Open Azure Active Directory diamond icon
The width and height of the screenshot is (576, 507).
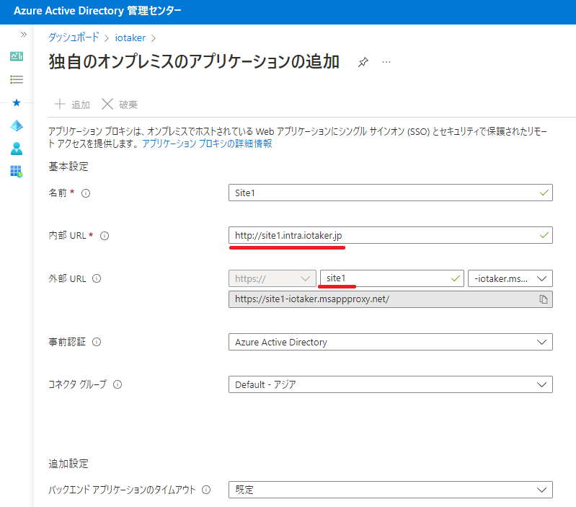click(17, 125)
